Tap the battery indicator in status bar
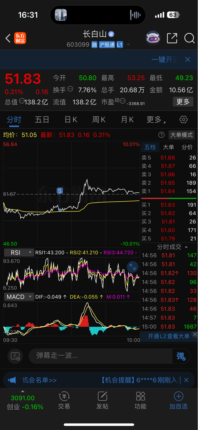Image resolution: width=198 pixels, height=430 pixels. pyautogui.click(x=173, y=15)
